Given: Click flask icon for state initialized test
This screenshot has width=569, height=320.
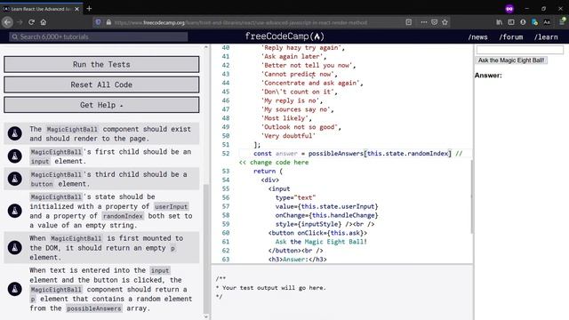Looking at the screenshot, I should [15, 211].
